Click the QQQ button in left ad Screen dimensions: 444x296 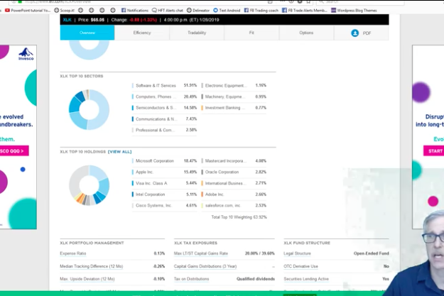(x=13, y=150)
